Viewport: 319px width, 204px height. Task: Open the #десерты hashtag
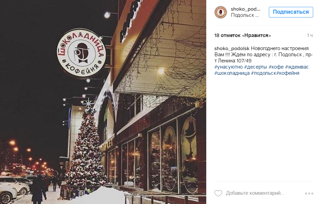pyautogui.click(x=255, y=67)
